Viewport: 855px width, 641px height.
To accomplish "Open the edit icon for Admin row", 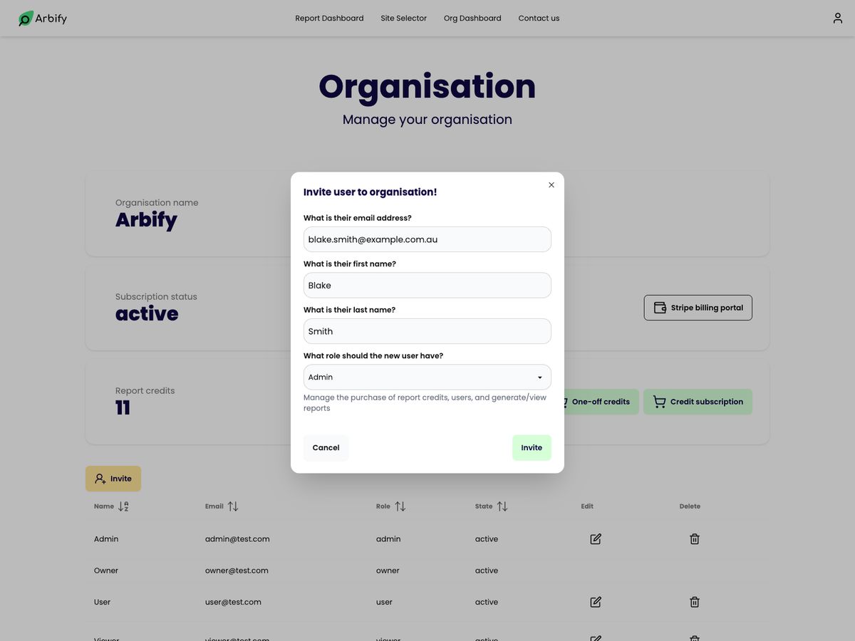I will click(x=595, y=539).
